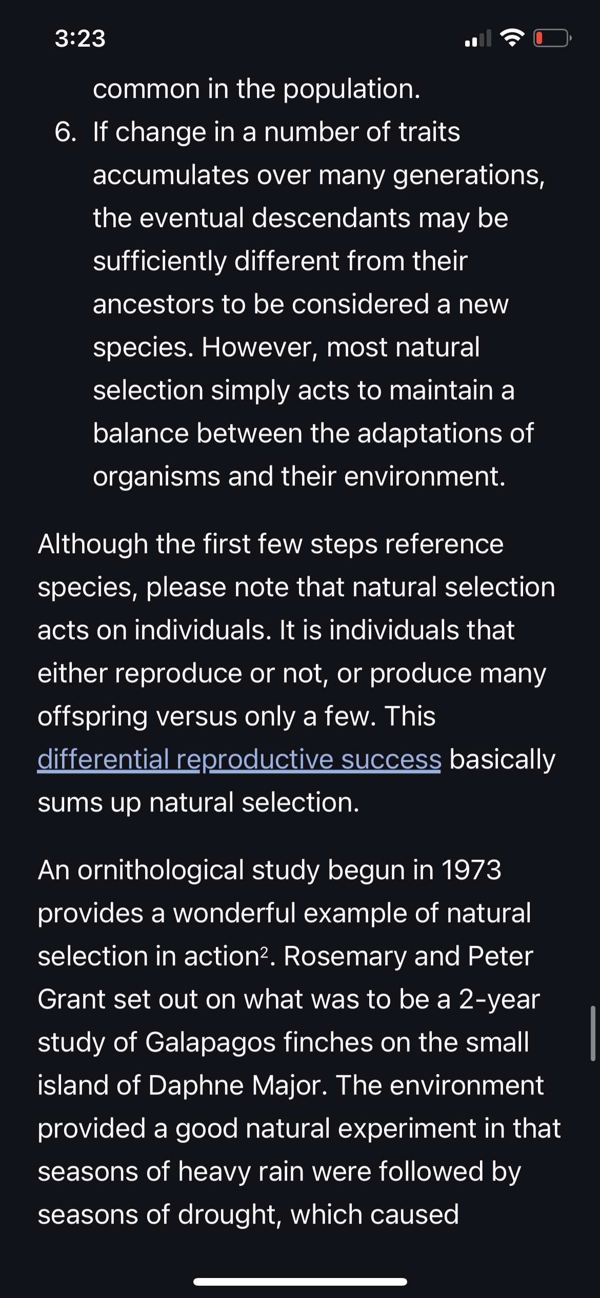Tap the battery icon in status bar
This screenshot has height=1298, width=600.
tap(552, 38)
